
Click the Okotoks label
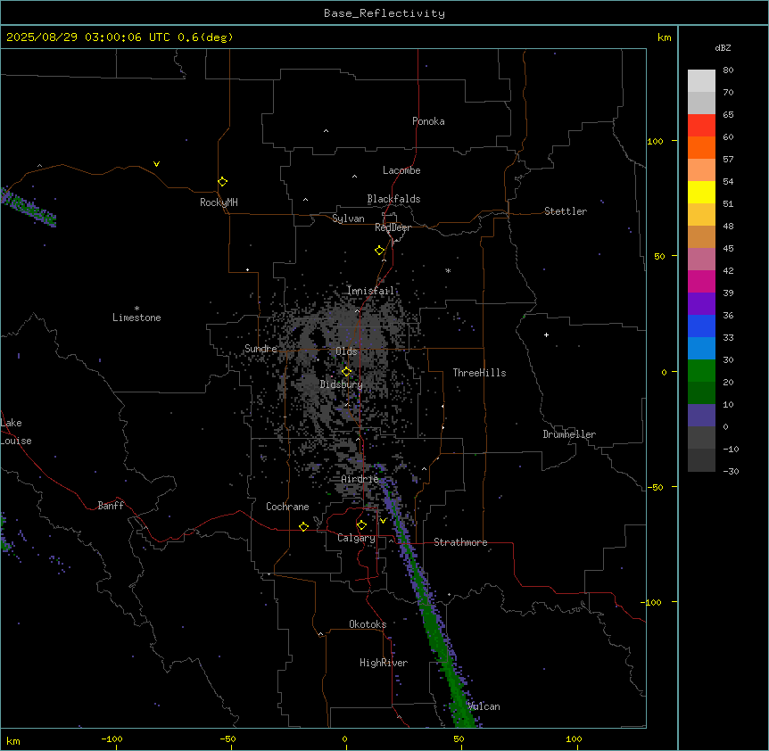pos(368,624)
